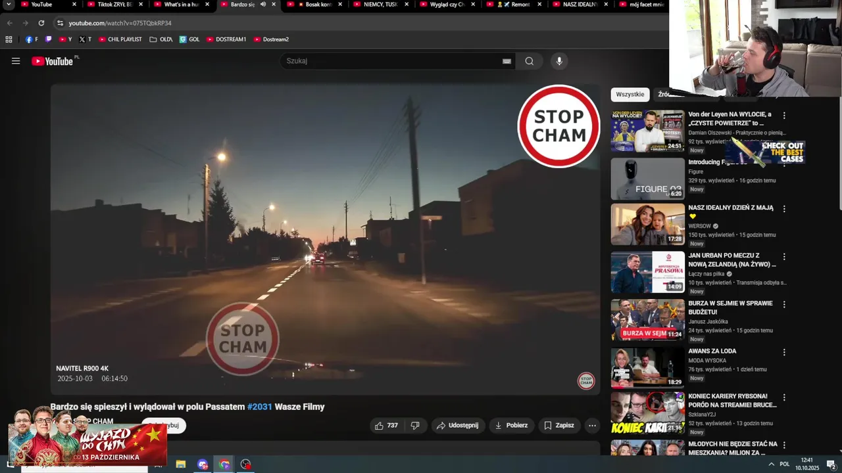This screenshot has height=473, width=842.
Task: Visit Janusz Jaskółka channel name
Action: coord(708,322)
